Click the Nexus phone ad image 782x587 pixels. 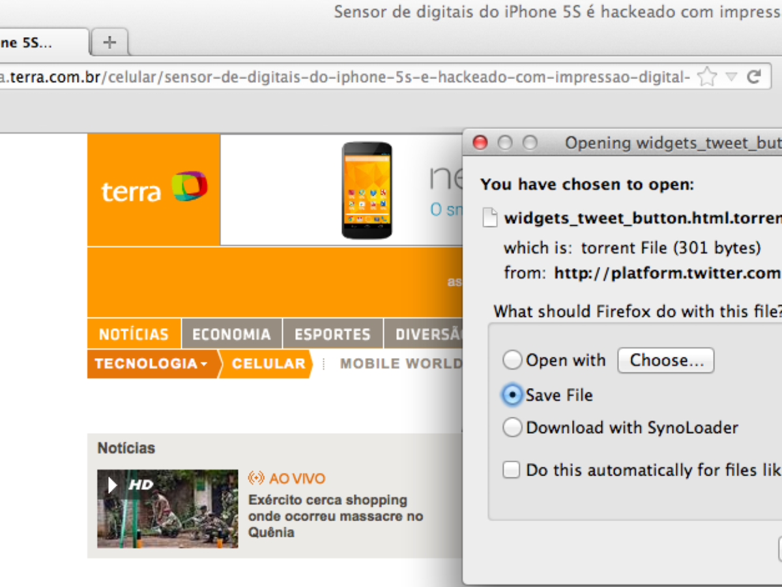[x=367, y=190]
